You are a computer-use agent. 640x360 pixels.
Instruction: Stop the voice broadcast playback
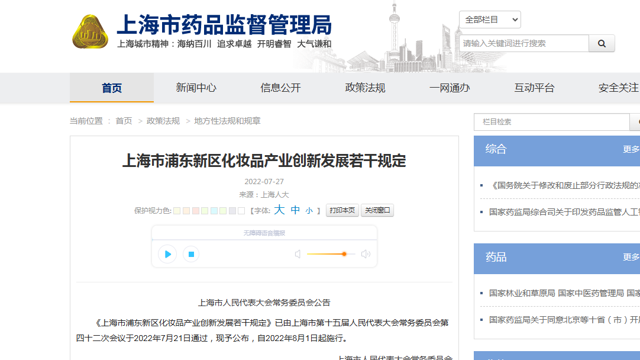coord(191,254)
